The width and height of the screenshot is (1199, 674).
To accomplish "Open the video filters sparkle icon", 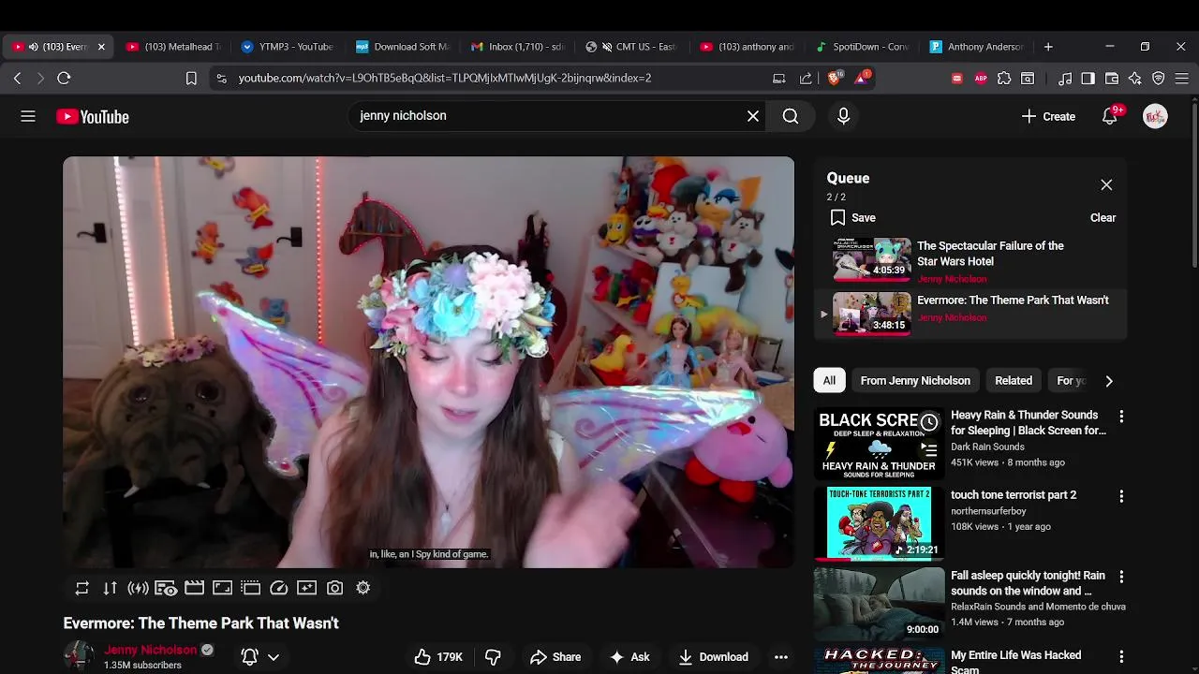I will click(x=306, y=588).
